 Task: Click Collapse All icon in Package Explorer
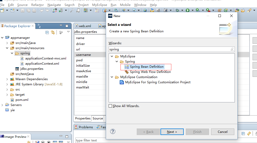[x=47, y=32]
